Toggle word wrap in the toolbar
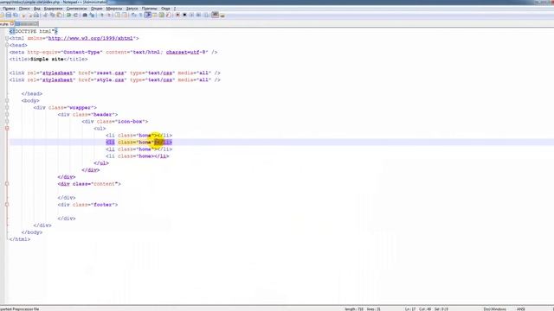The image size is (554, 311). pos(134,16)
